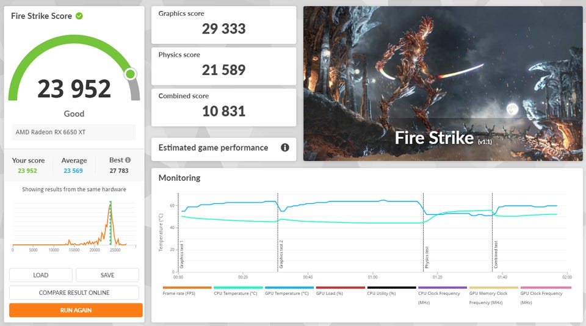Viewport: 586px width, 326px height.
Task: Click the SAVE button
Action: 107,275
